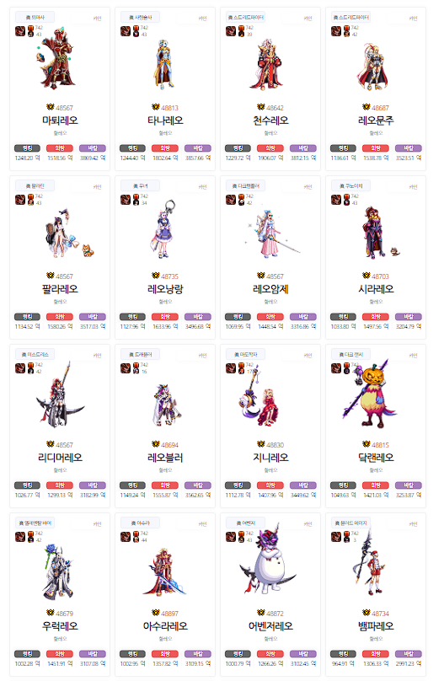Click the medal icon on 시라레오 card
Viewport: 444px width, 681px height.
[x=346, y=200]
